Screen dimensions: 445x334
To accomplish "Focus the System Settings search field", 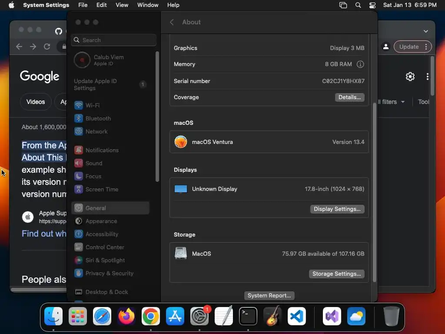I will 114,40.
